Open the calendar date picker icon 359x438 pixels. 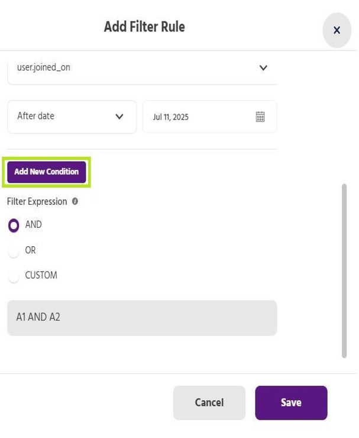tap(260, 117)
